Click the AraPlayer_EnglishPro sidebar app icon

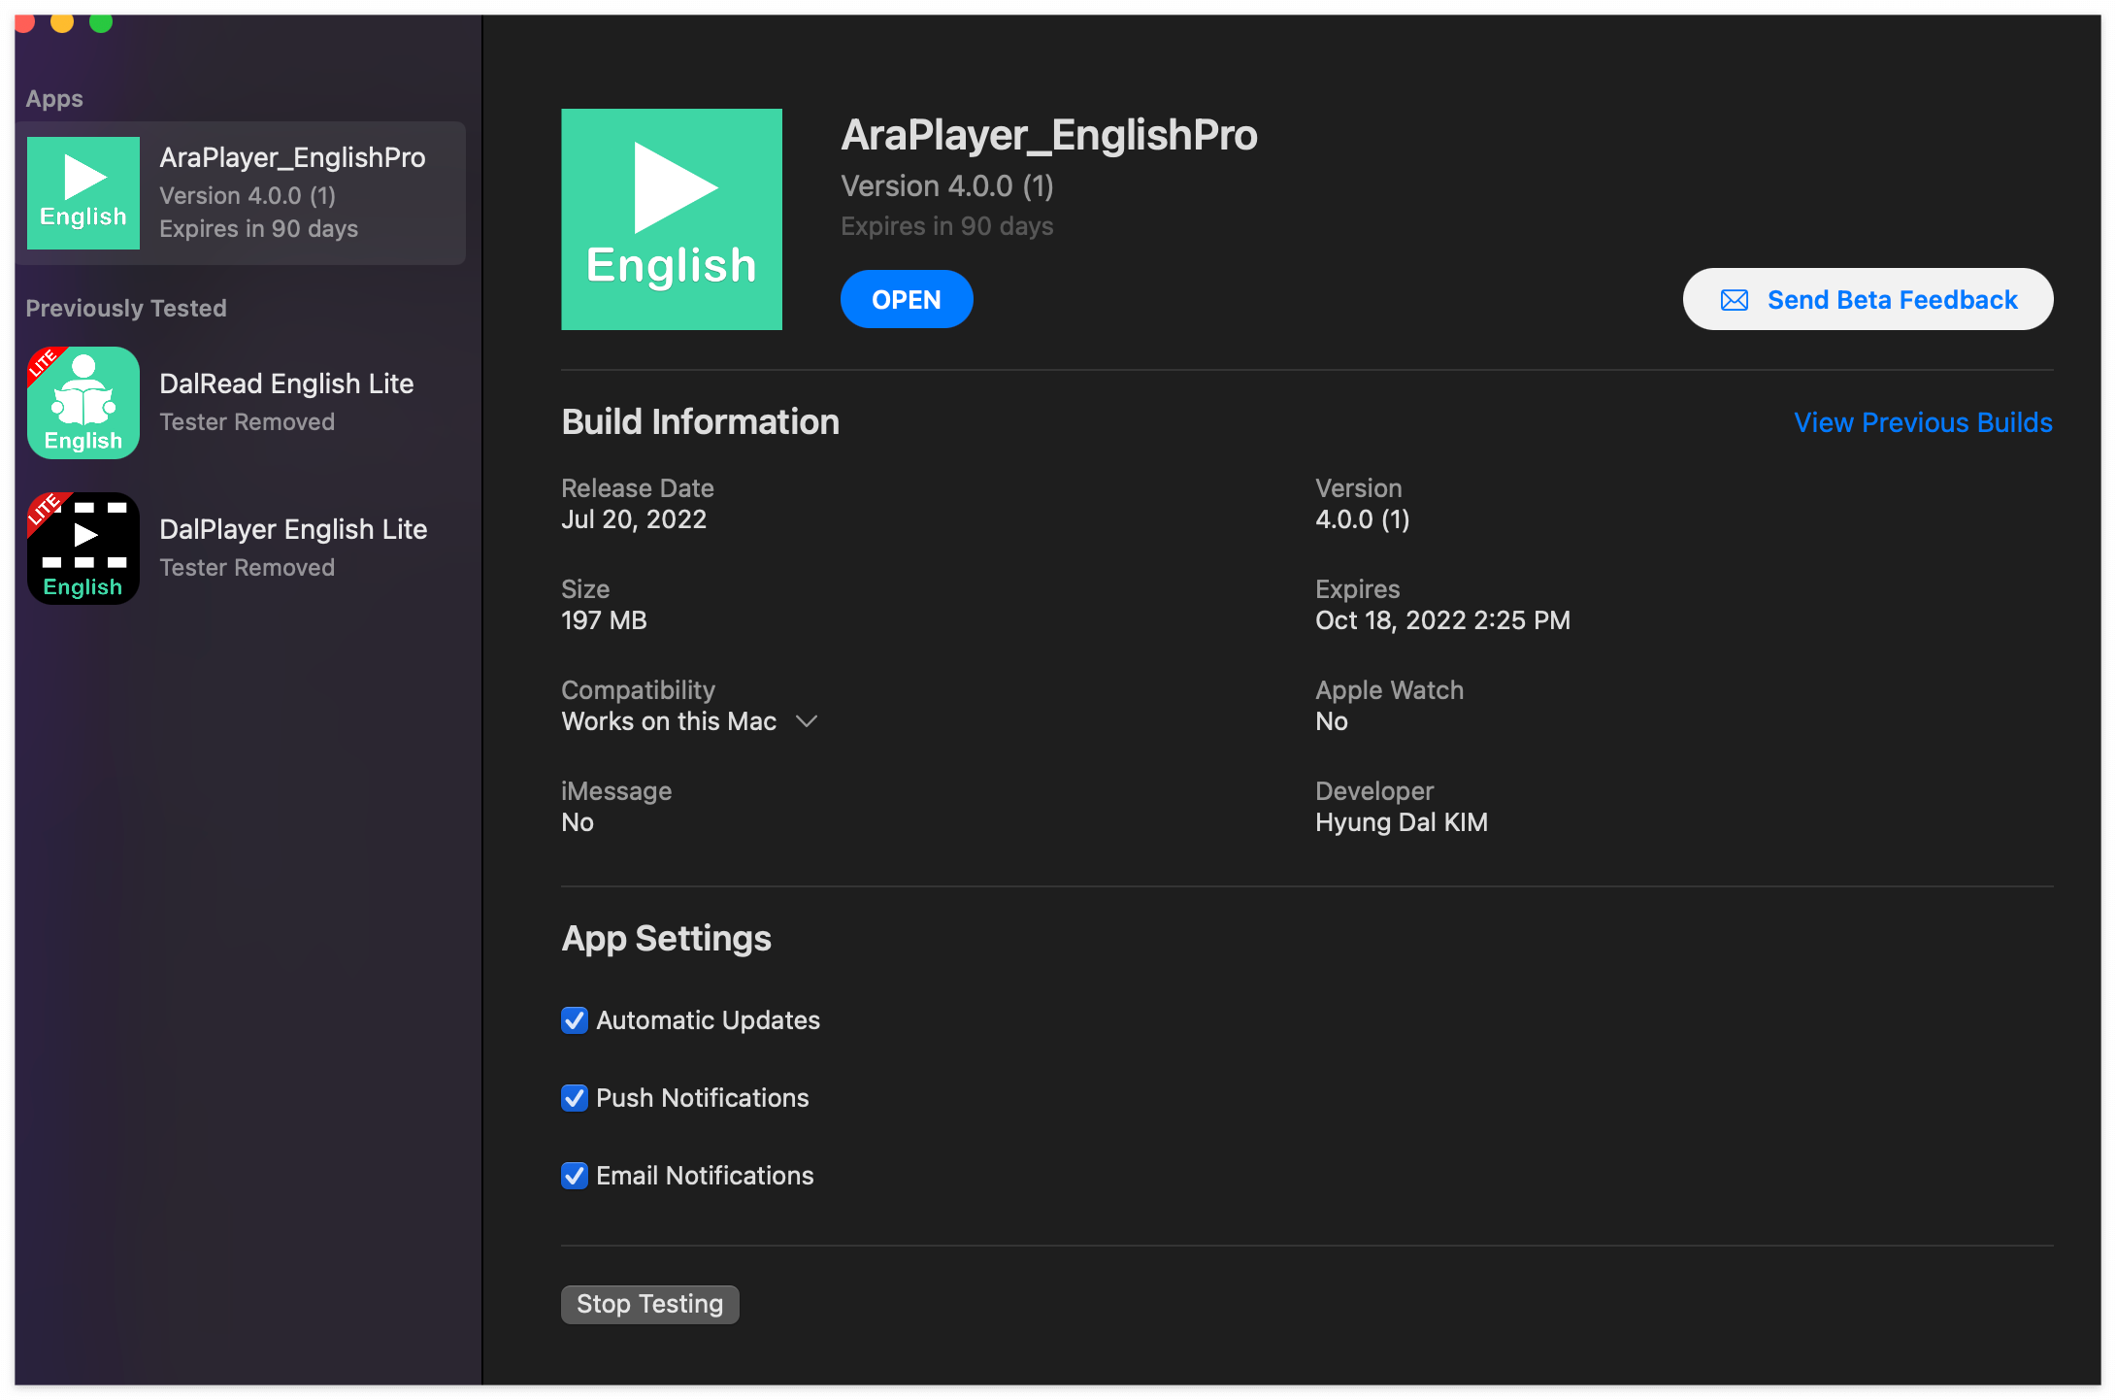(83, 193)
